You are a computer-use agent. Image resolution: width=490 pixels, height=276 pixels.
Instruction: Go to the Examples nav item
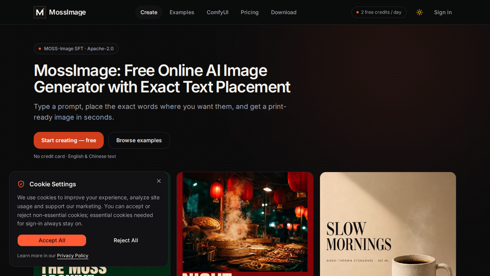tap(182, 12)
